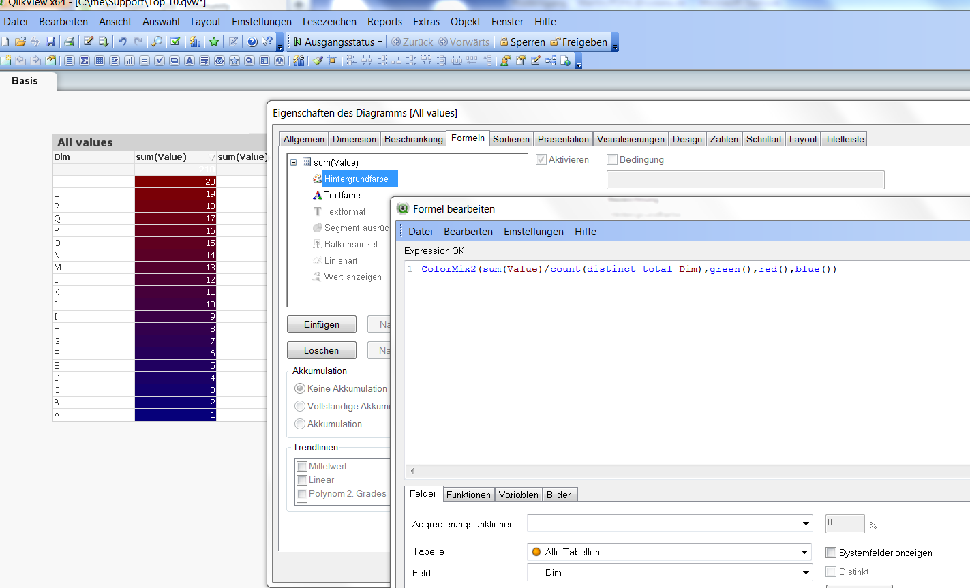Click the green star bookmark icon
This screenshot has width=970, height=588.
tap(214, 42)
